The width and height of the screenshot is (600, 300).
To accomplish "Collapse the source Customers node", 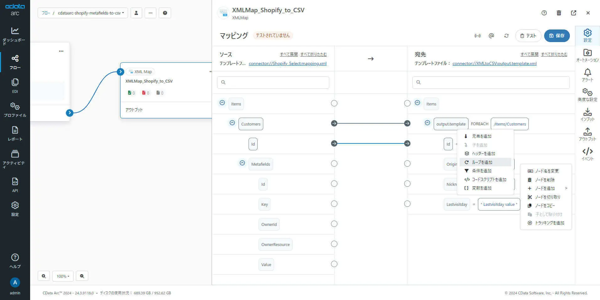I will 232,123.
